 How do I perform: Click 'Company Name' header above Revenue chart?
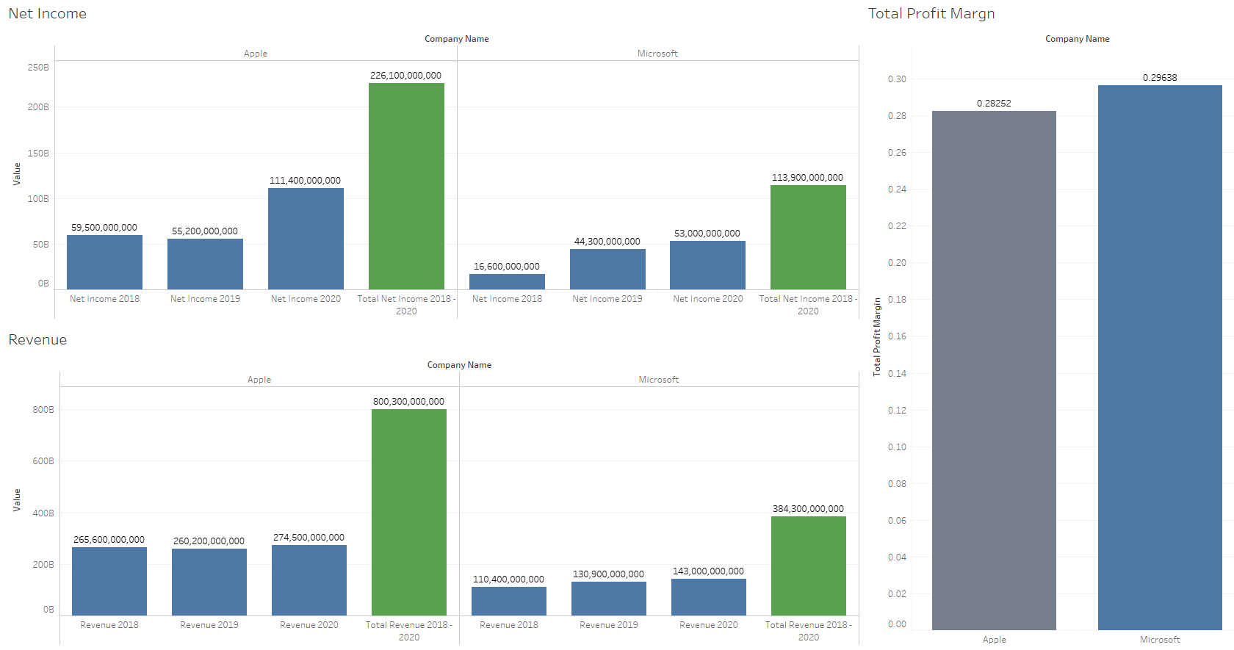coord(459,365)
